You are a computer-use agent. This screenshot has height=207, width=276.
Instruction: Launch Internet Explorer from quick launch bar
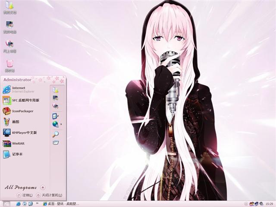point(18,204)
